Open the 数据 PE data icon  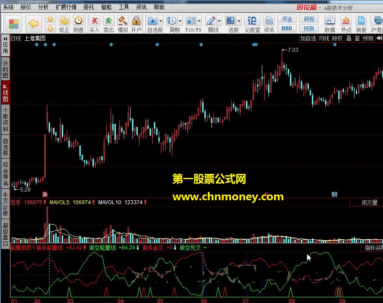(x=329, y=24)
